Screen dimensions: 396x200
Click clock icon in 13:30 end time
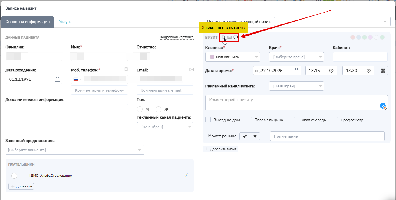coord(369,71)
